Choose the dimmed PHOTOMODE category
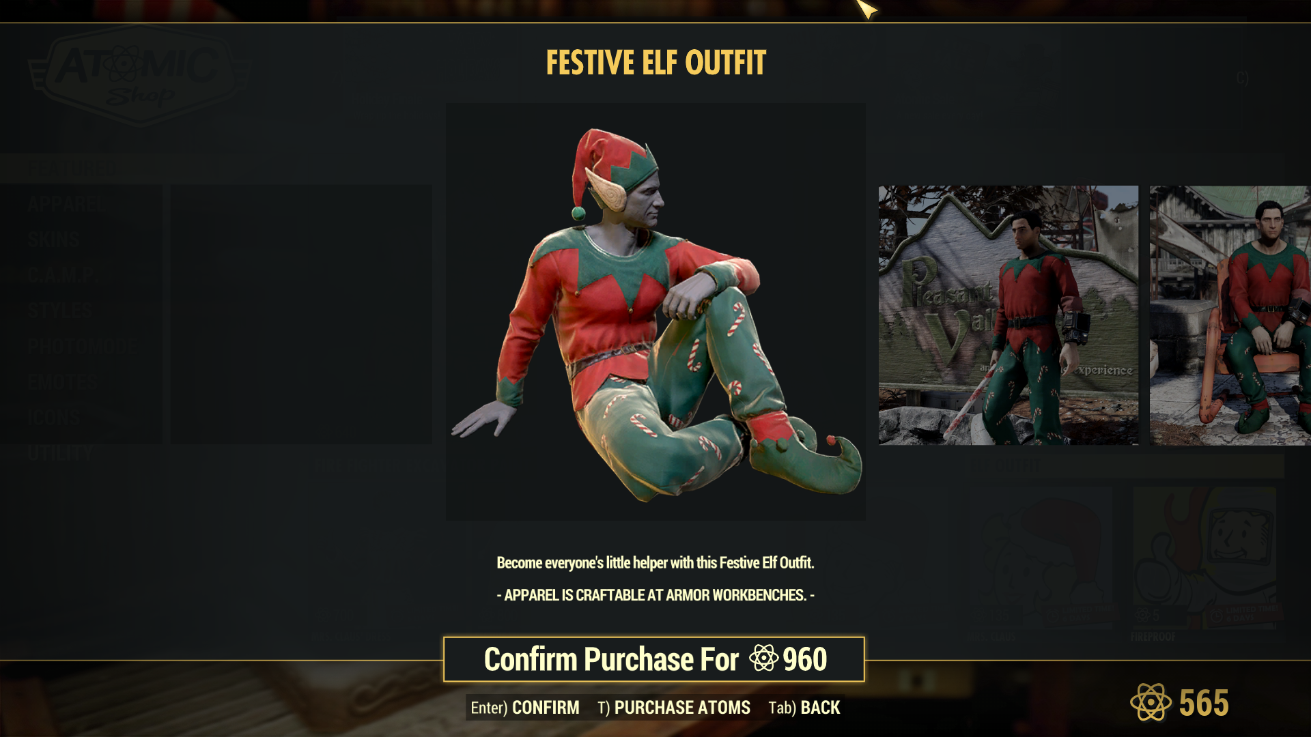This screenshot has width=1311, height=737. pyautogui.click(x=83, y=347)
